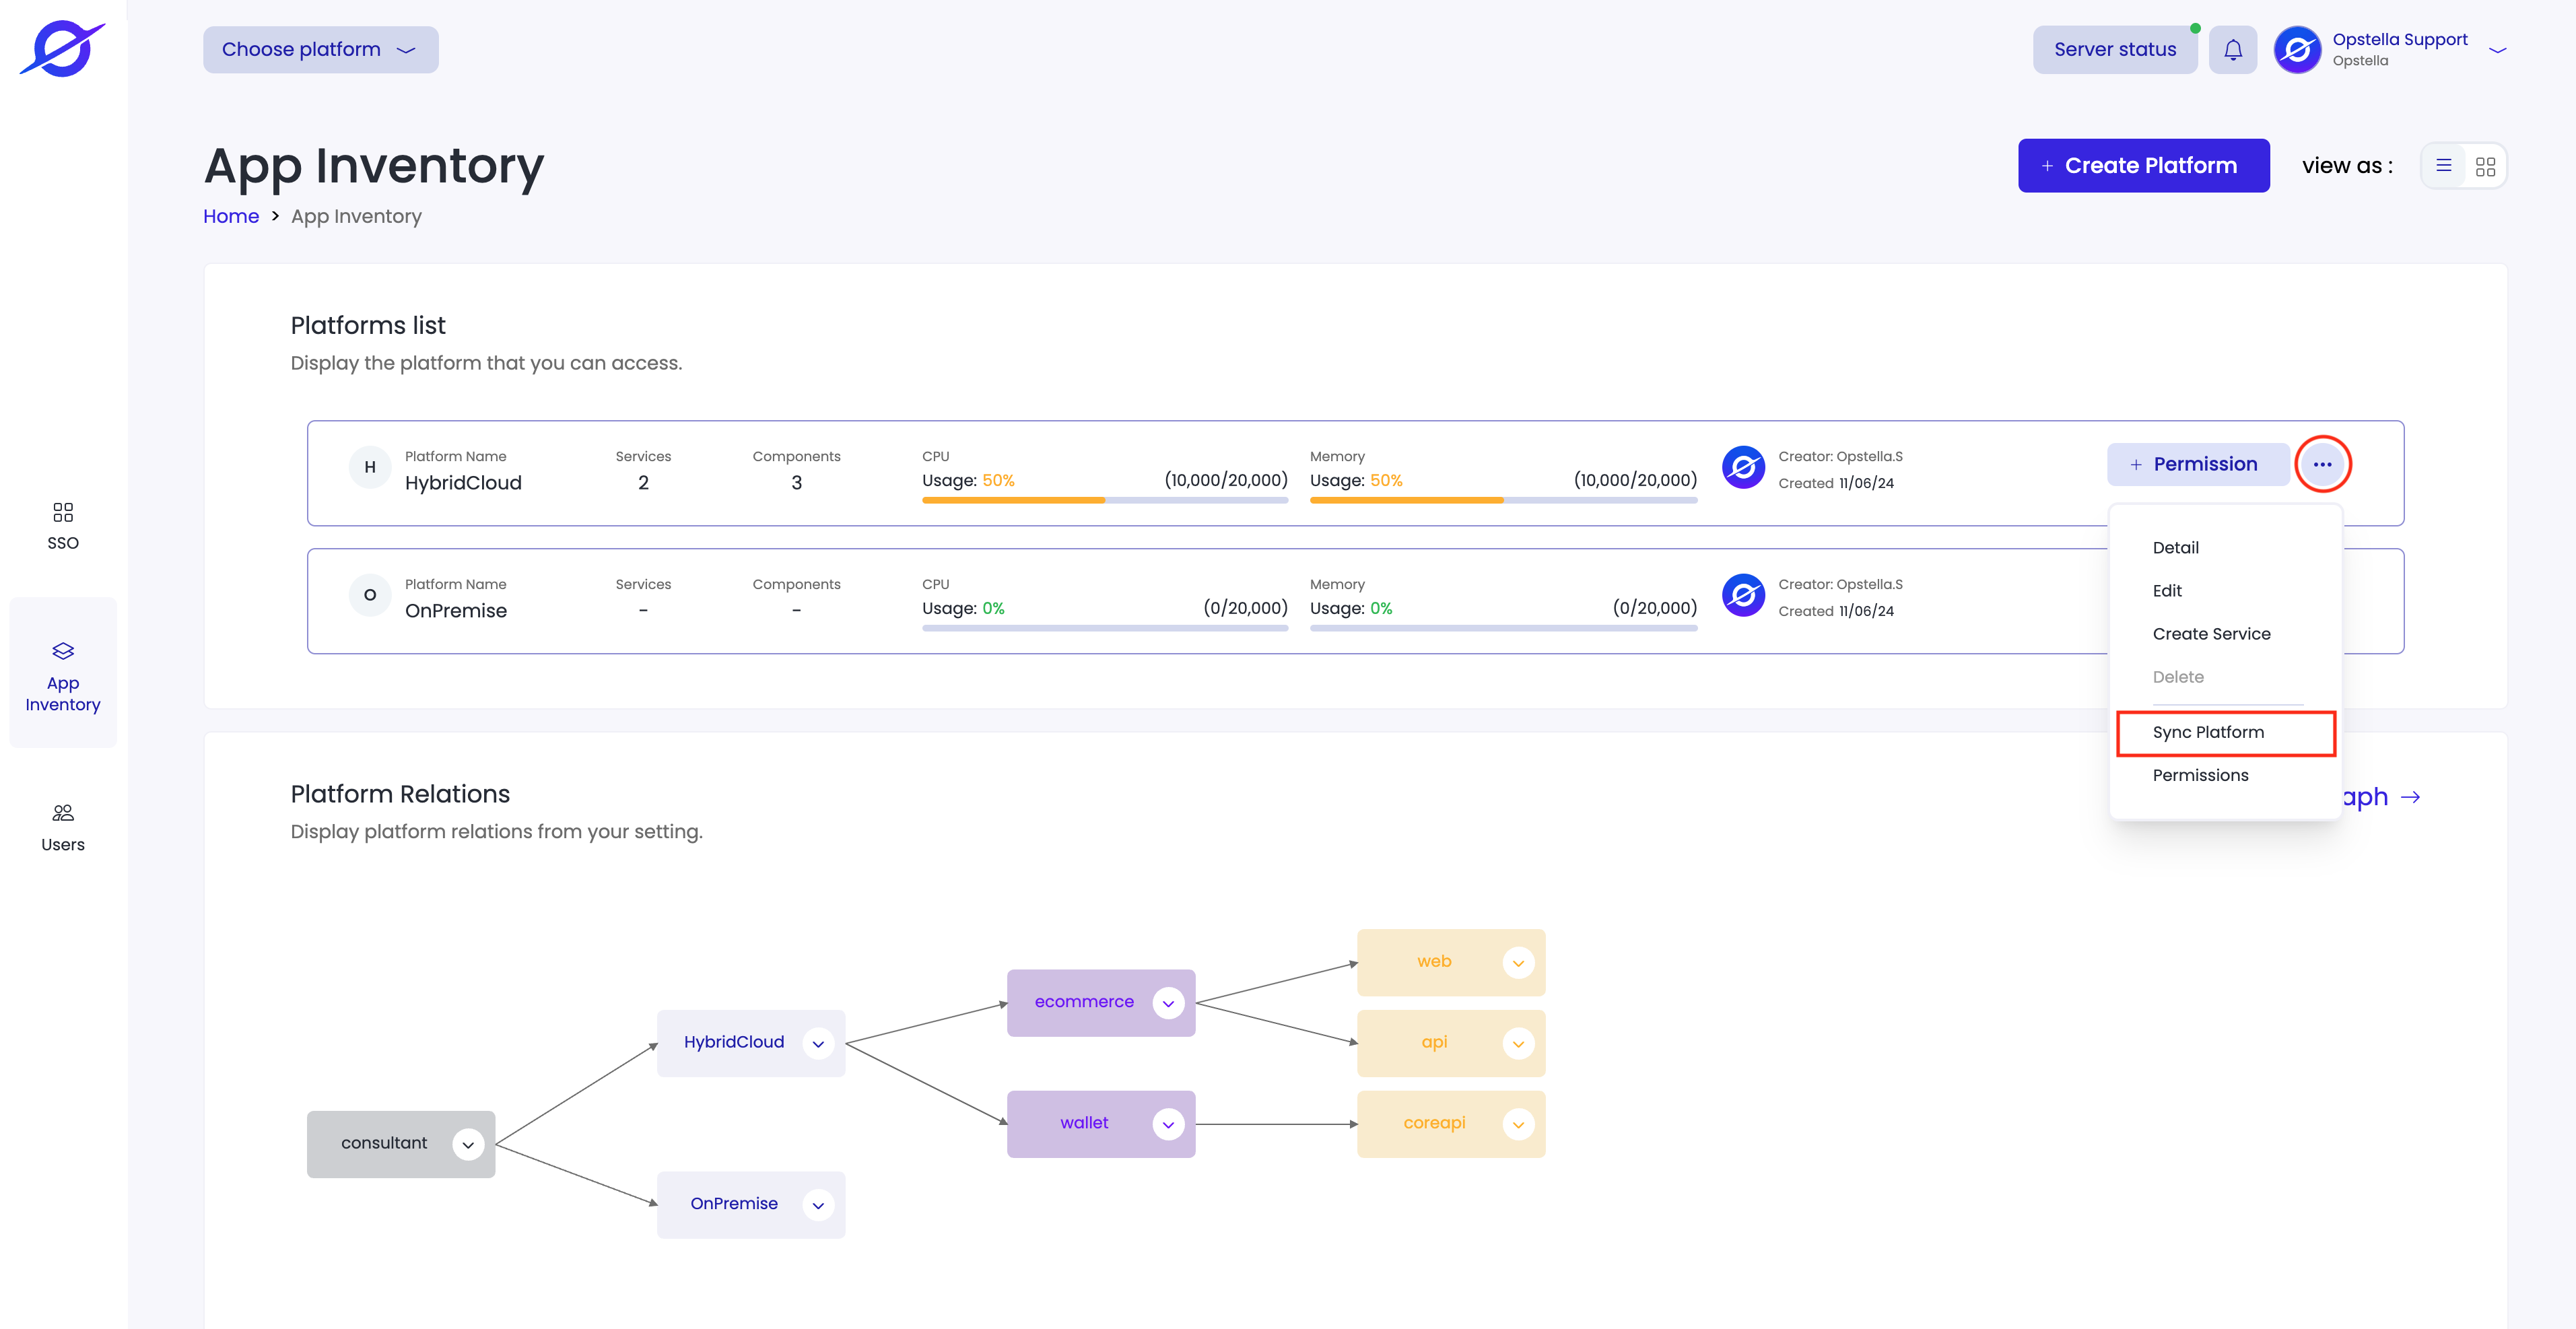This screenshot has height=1329, width=2576.
Task: Expand the wallet node chevron
Action: point(1168,1124)
